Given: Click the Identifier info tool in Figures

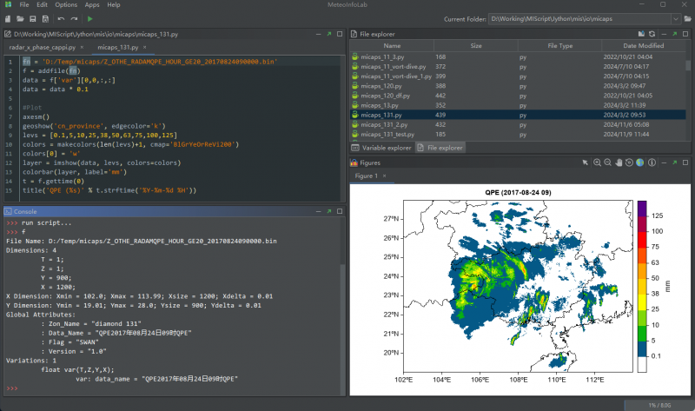Looking at the screenshot, I should tap(651, 162).
